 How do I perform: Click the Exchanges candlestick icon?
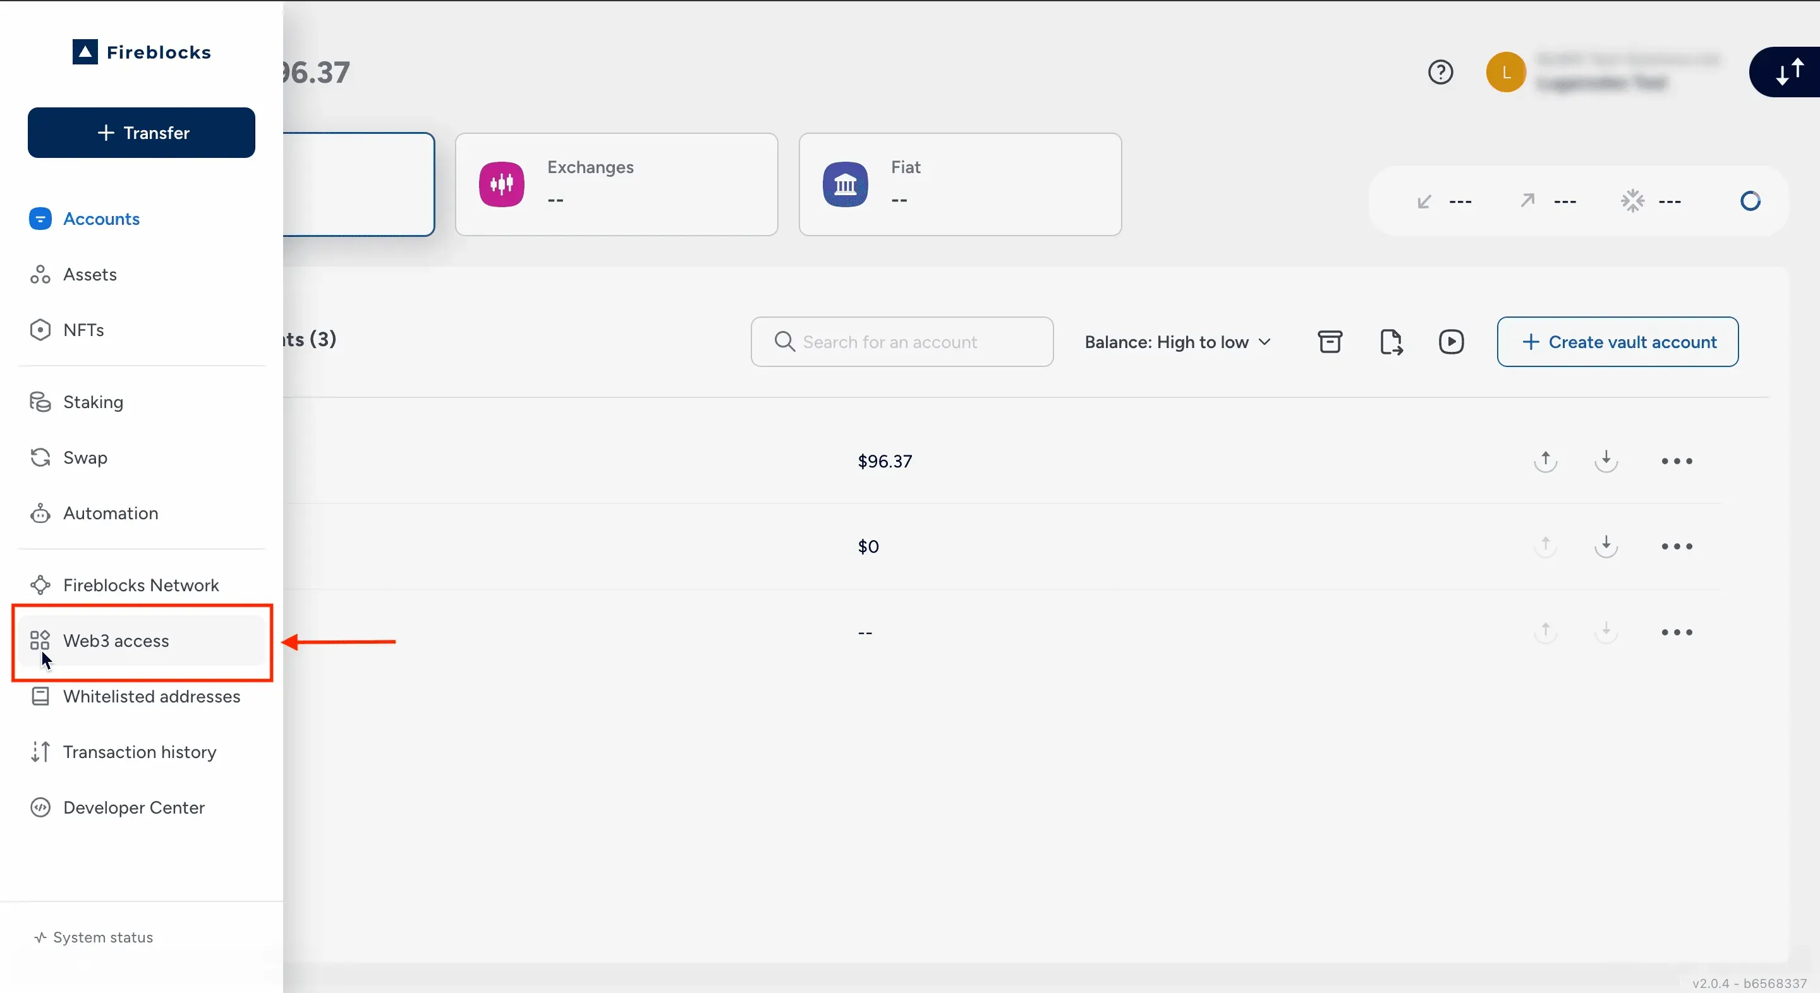[502, 184]
